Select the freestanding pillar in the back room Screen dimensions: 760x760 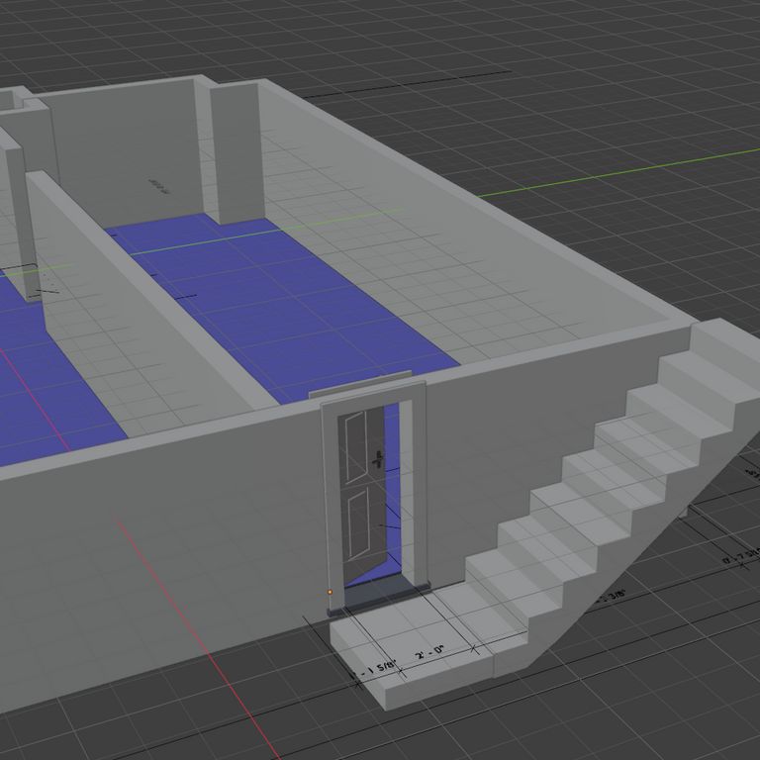237,153
